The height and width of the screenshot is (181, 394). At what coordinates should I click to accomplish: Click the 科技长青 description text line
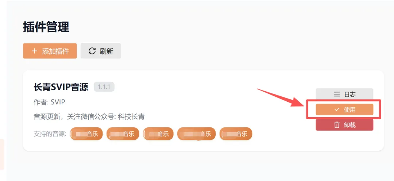89,117
